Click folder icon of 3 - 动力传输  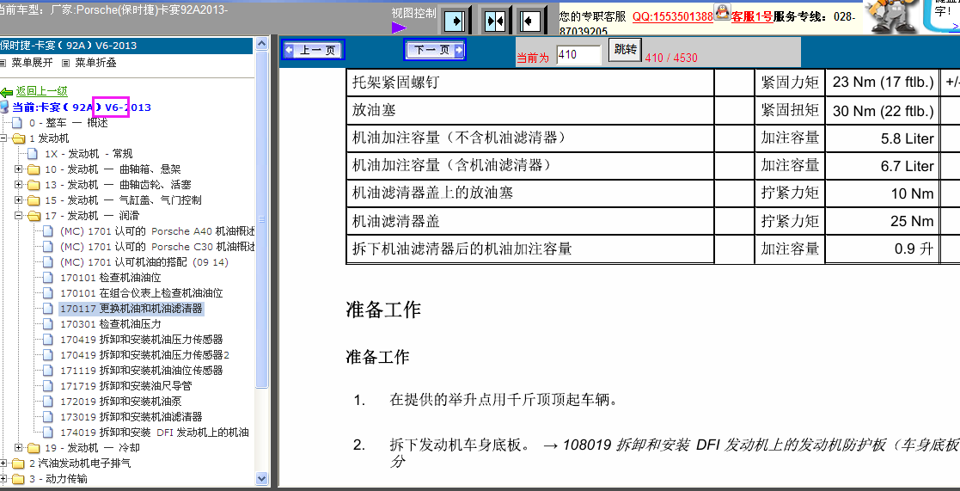point(18,479)
